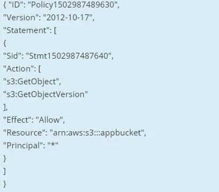
Task: Click the "s3:GetObjectVersion" action line
Action: tap(45, 94)
